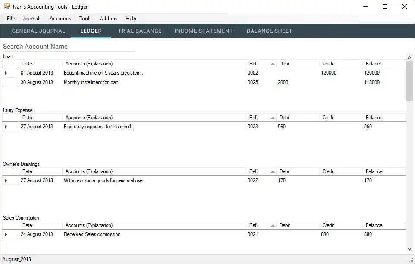The image size is (415, 264).
Task: Sort Utility Expense table by Balance header
Action: click(x=383, y=118)
